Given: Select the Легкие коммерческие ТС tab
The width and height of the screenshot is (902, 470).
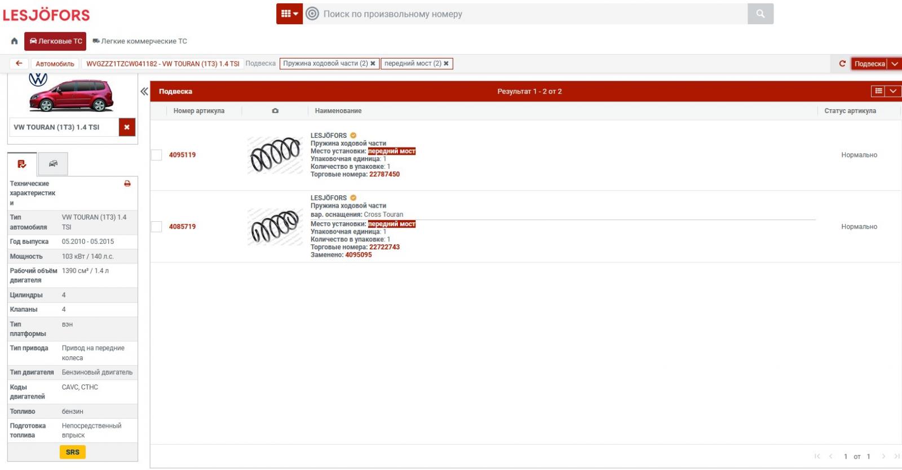Looking at the screenshot, I should click(x=140, y=41).
